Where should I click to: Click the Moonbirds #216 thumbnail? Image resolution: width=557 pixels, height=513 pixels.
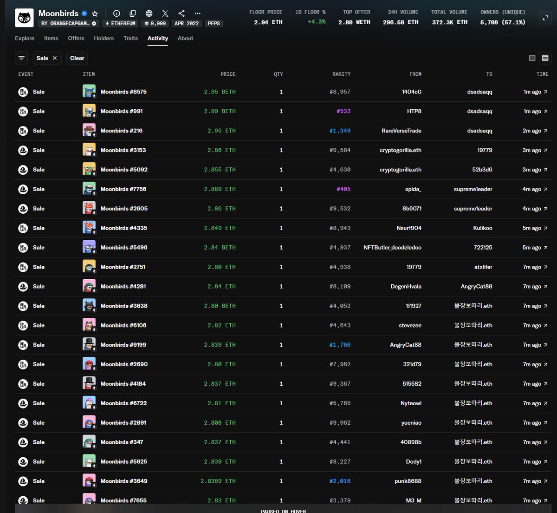pyautogui.click(x=89, y=131)
